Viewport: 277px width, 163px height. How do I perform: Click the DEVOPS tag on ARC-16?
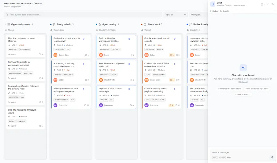(x=195, y=100)
